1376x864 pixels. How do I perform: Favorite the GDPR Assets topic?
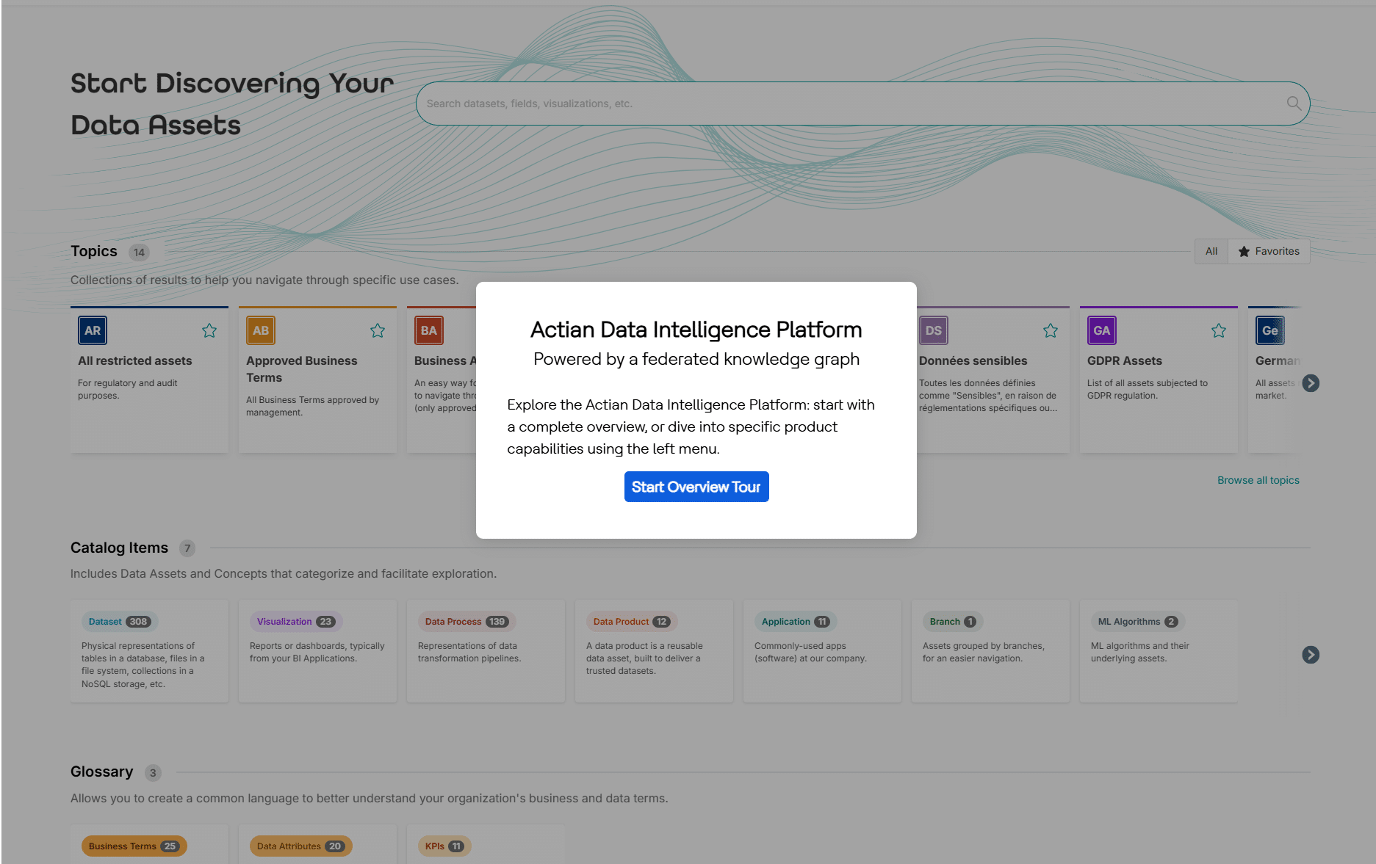pos(1219,330)
